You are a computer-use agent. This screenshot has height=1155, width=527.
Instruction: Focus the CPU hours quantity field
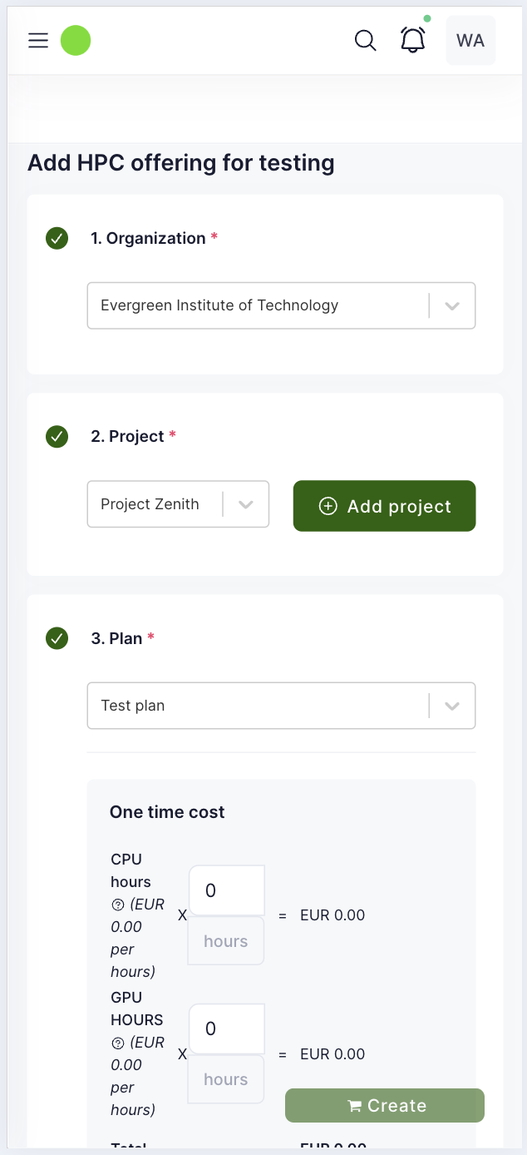click(226, 890)
